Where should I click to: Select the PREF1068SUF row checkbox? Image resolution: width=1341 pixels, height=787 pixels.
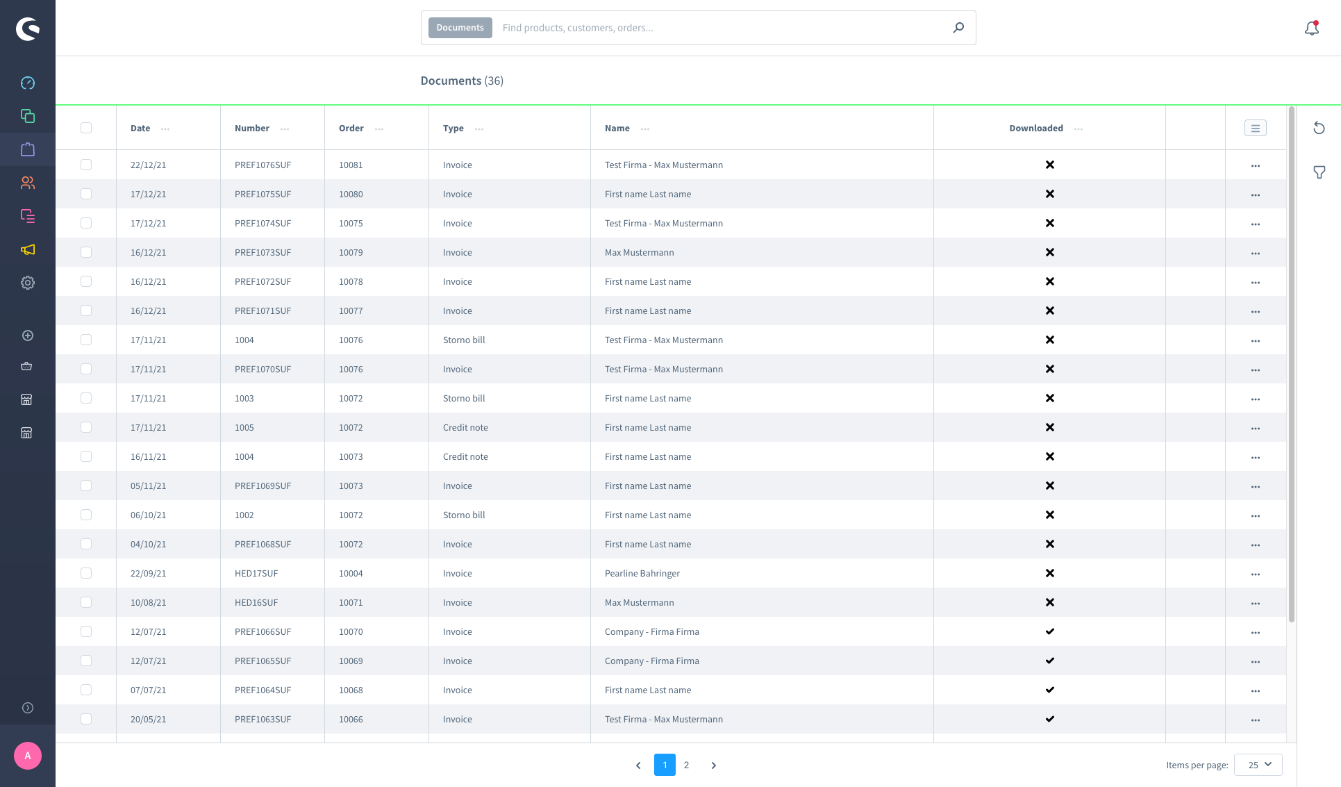click(86, 544)
